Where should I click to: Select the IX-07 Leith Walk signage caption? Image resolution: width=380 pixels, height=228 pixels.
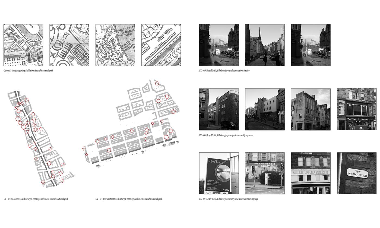pyautogui.click(x=228, y=199)
